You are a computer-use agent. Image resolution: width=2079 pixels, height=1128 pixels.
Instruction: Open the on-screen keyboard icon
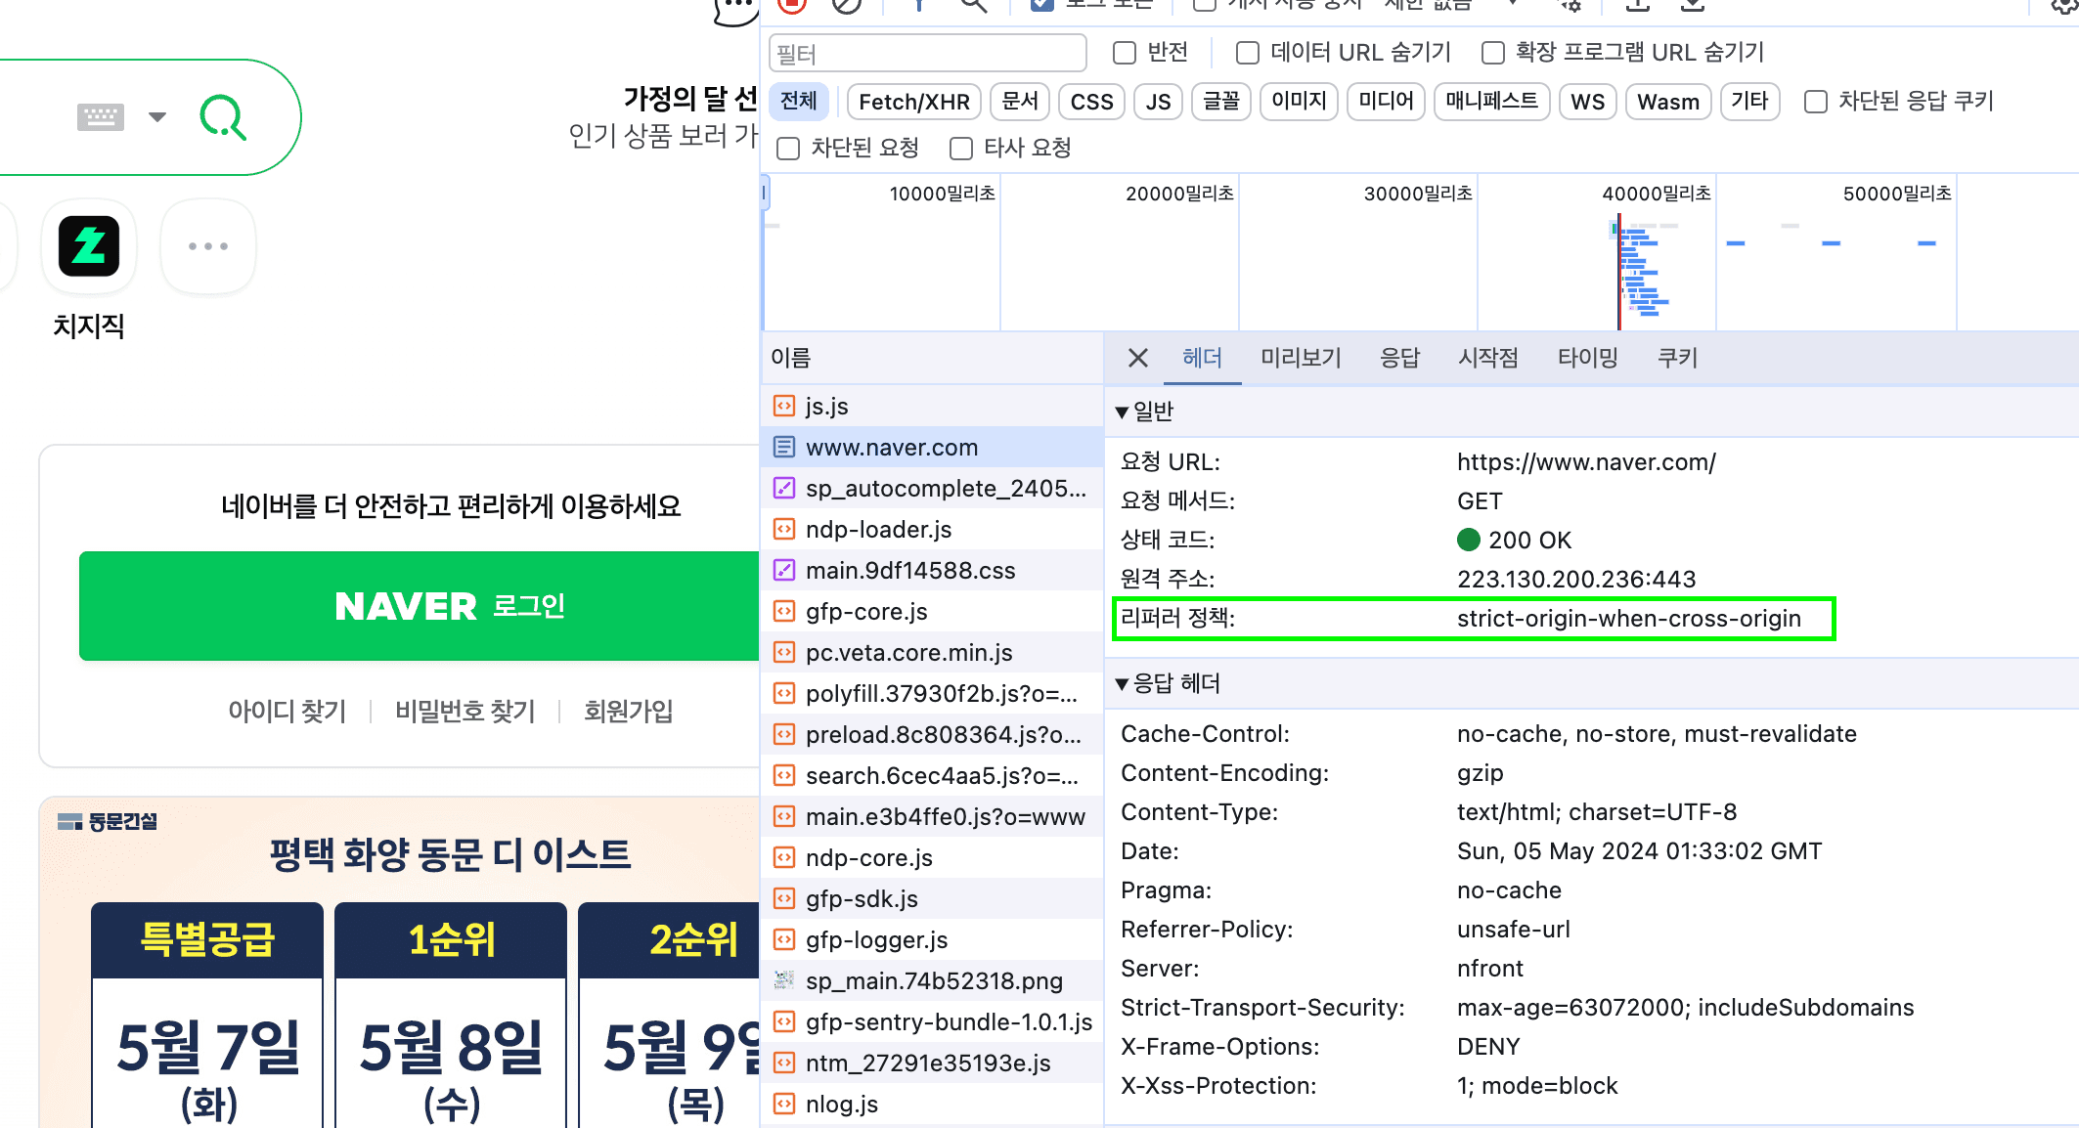coord(100,117)
